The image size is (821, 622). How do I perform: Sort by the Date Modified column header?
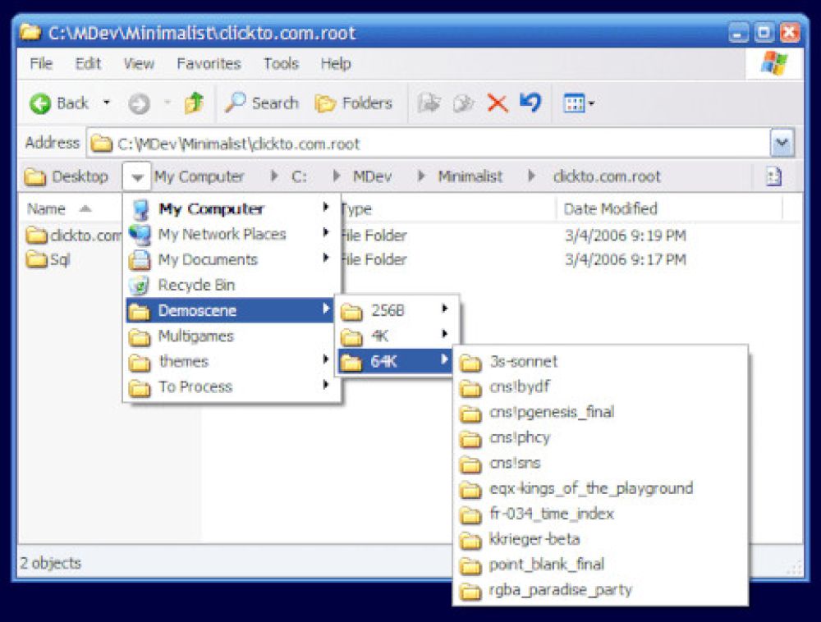[611, 208]
